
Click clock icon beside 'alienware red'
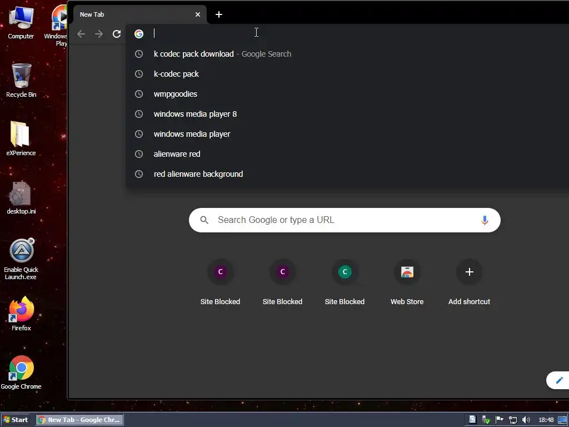click(138, 154)
